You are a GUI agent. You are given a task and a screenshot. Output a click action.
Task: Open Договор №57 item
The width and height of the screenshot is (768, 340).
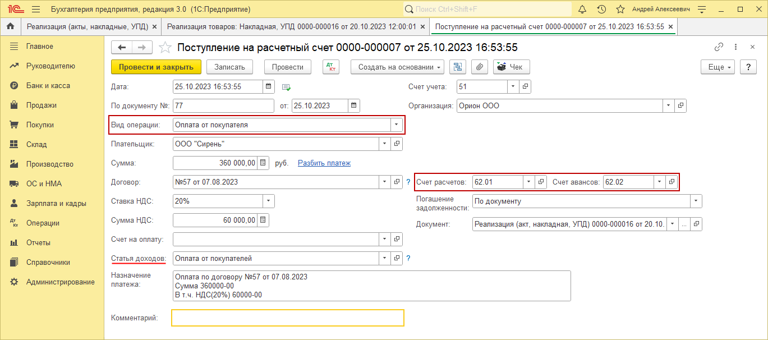pos(397,182)
